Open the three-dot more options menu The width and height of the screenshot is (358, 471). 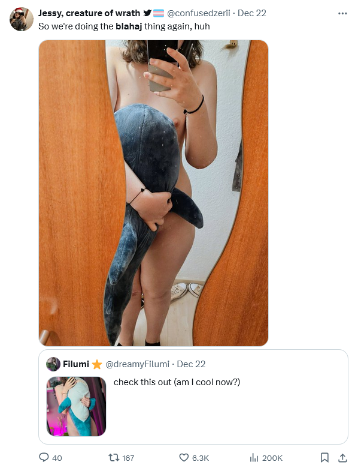pyautogui.click(x=342, y=14)
